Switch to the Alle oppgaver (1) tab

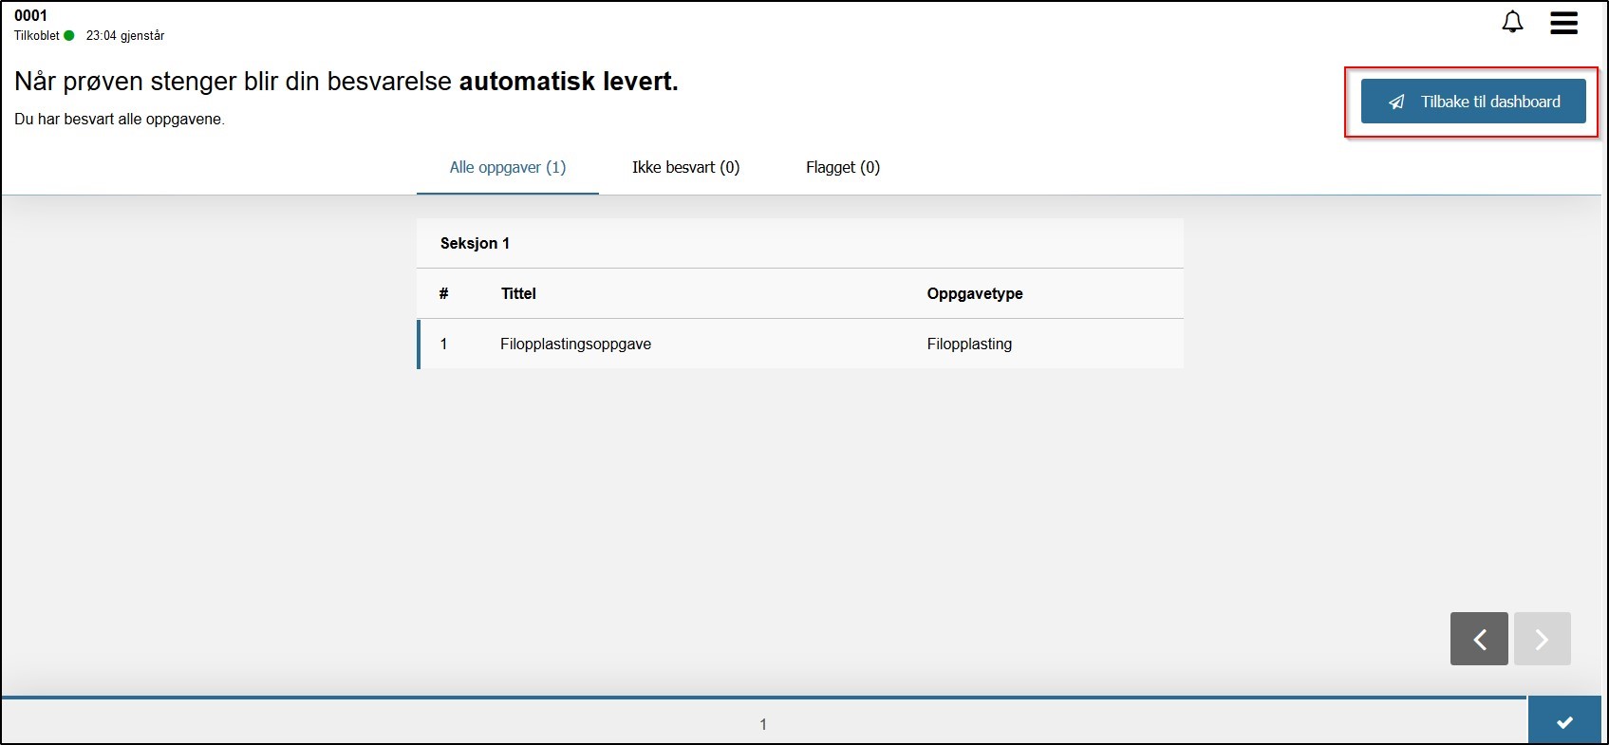[508, 168]
